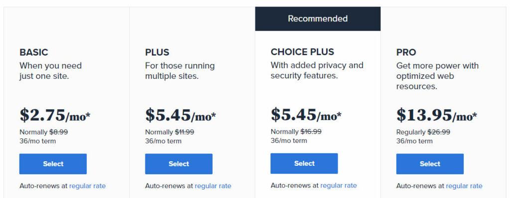The image size is (510, 198).
Task: Click the struck-through $11.99 price
Action: [184, 132]
